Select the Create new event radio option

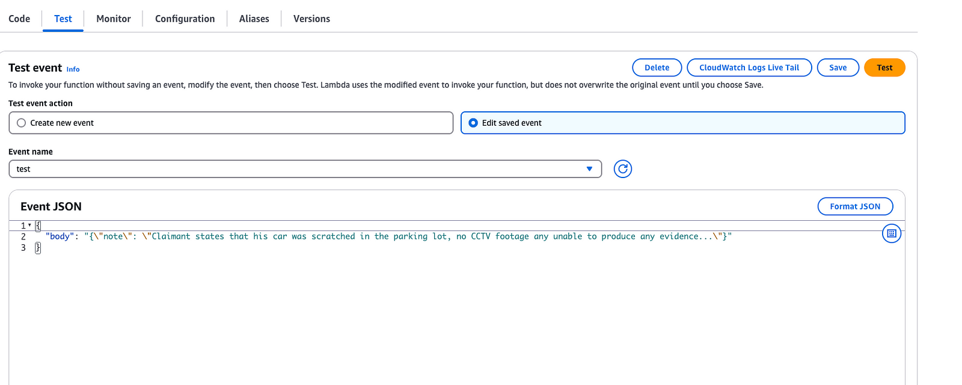(x=231, y=123)
